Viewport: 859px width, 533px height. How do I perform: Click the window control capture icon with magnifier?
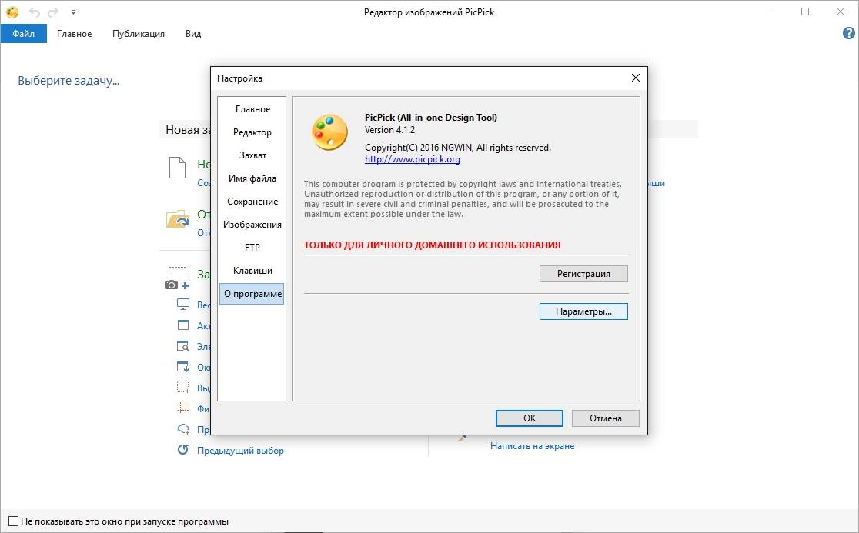click(183, 346)
